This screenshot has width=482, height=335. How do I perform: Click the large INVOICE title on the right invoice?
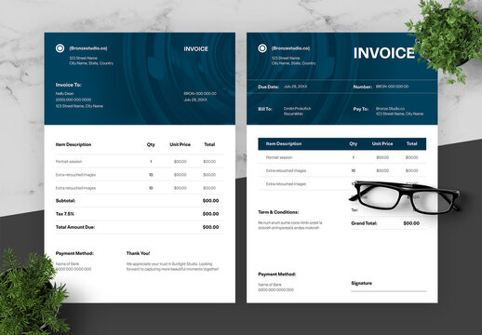click(x=384, y=53)
